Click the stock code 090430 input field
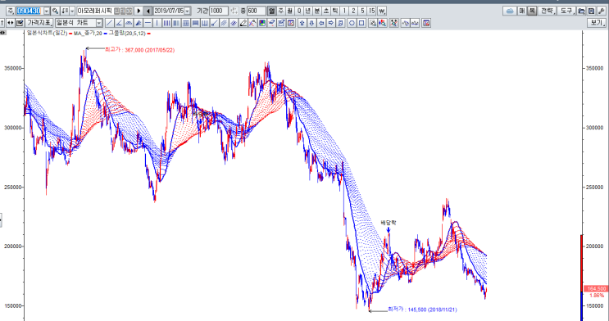 click(x=30, y=11)
